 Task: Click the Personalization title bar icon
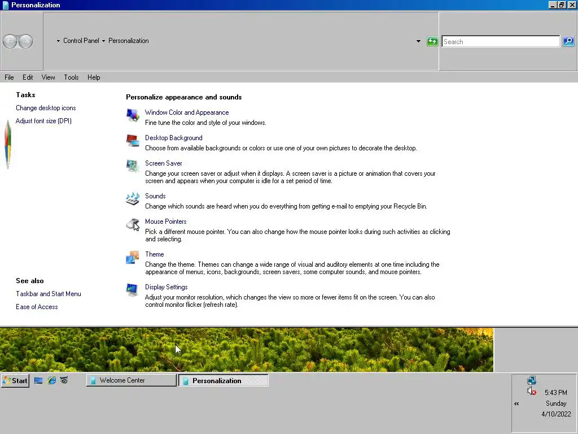(x=6, y=5)
